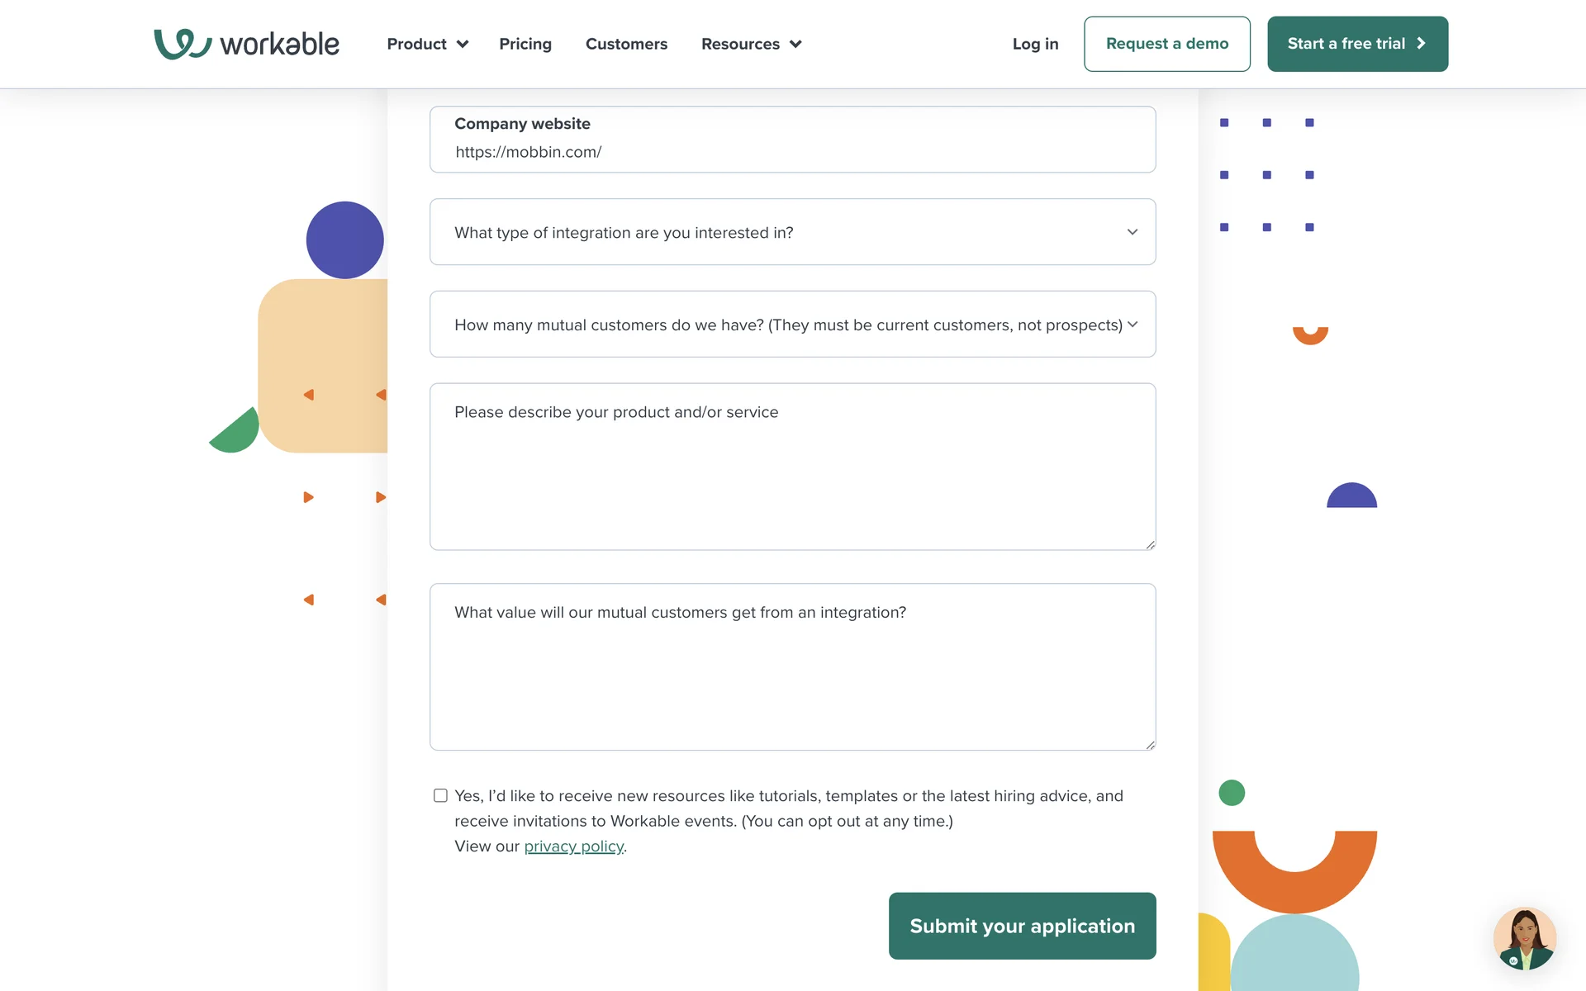Image resolution: width=1586 pixels, height=991 pixels.
Task: Go to the Pricing page
Action: coord(525,45)
